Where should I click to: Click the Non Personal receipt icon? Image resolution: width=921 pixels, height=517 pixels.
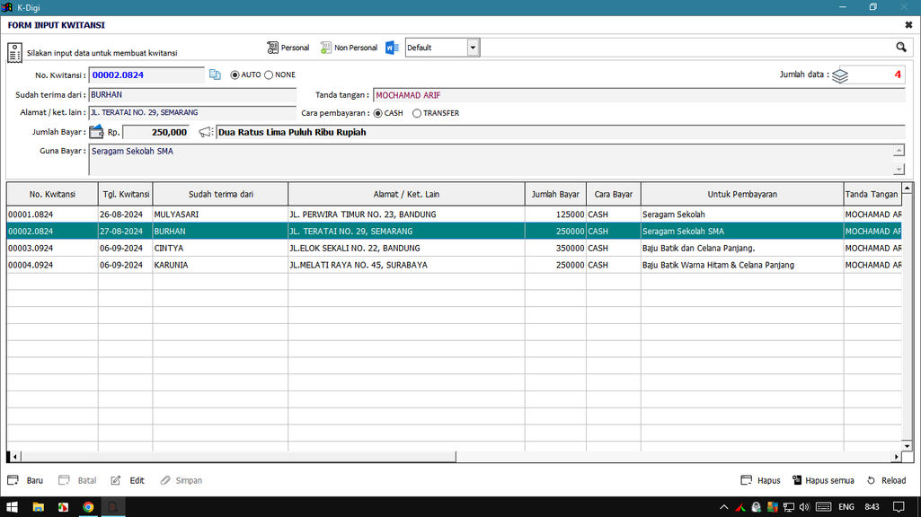pyautogui.click(x=326, y=48)
